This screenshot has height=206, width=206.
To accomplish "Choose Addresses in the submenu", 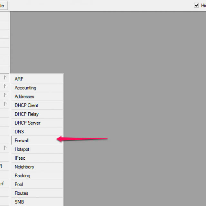I will tap(24, 97).
